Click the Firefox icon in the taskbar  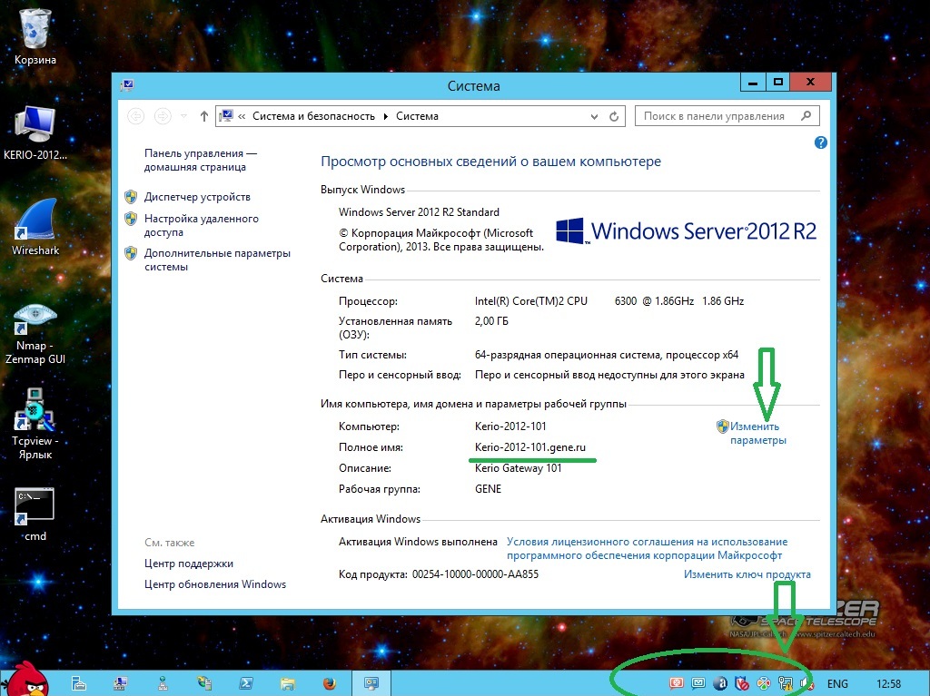pos(329,682)
